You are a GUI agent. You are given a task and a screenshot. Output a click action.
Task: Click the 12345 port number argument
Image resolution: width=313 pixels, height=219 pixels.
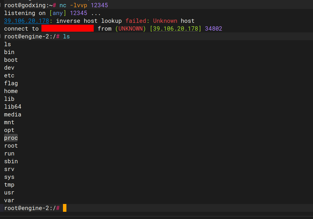pyautogui.click(x=99, y=5)
